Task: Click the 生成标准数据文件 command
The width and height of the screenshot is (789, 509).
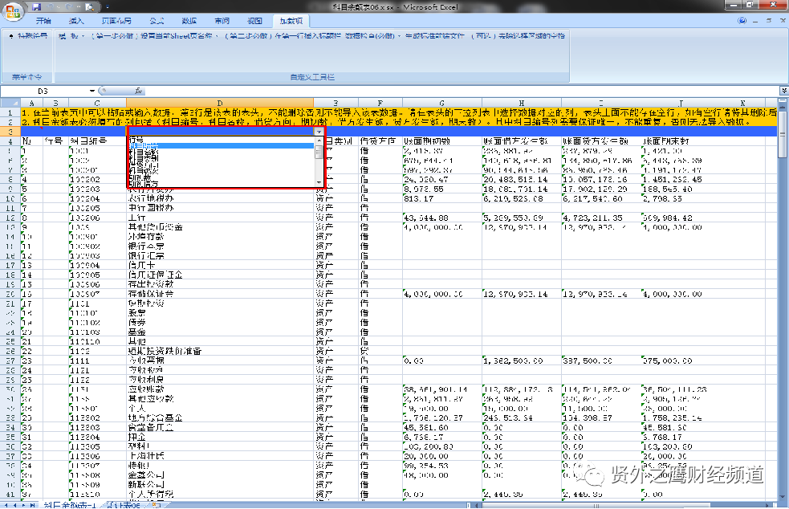Action: 435,36
